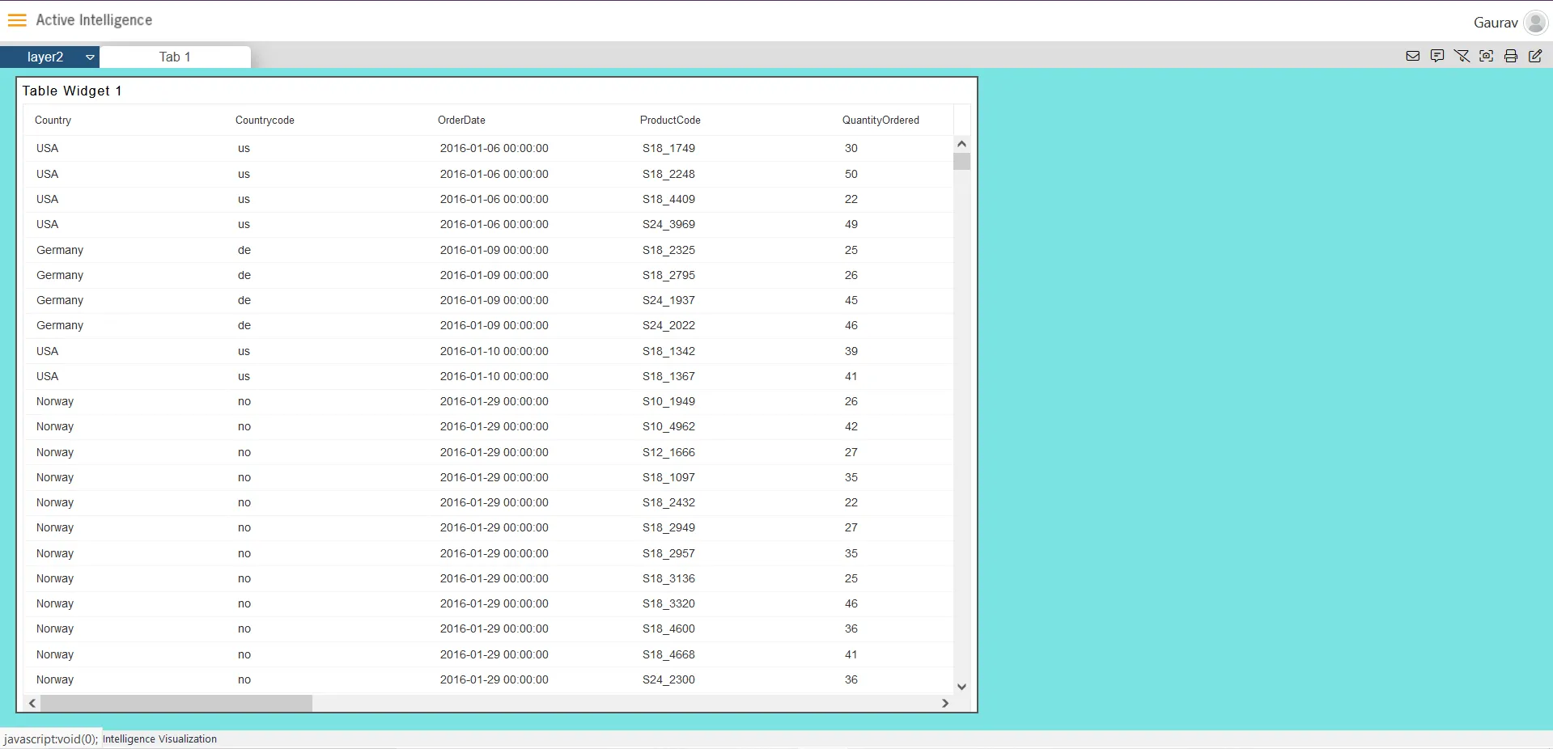Image resolution: width=1553 pixels, height=749 pixels.
Task: Click the table's scroll down arrow
Action: coord(961,687)
